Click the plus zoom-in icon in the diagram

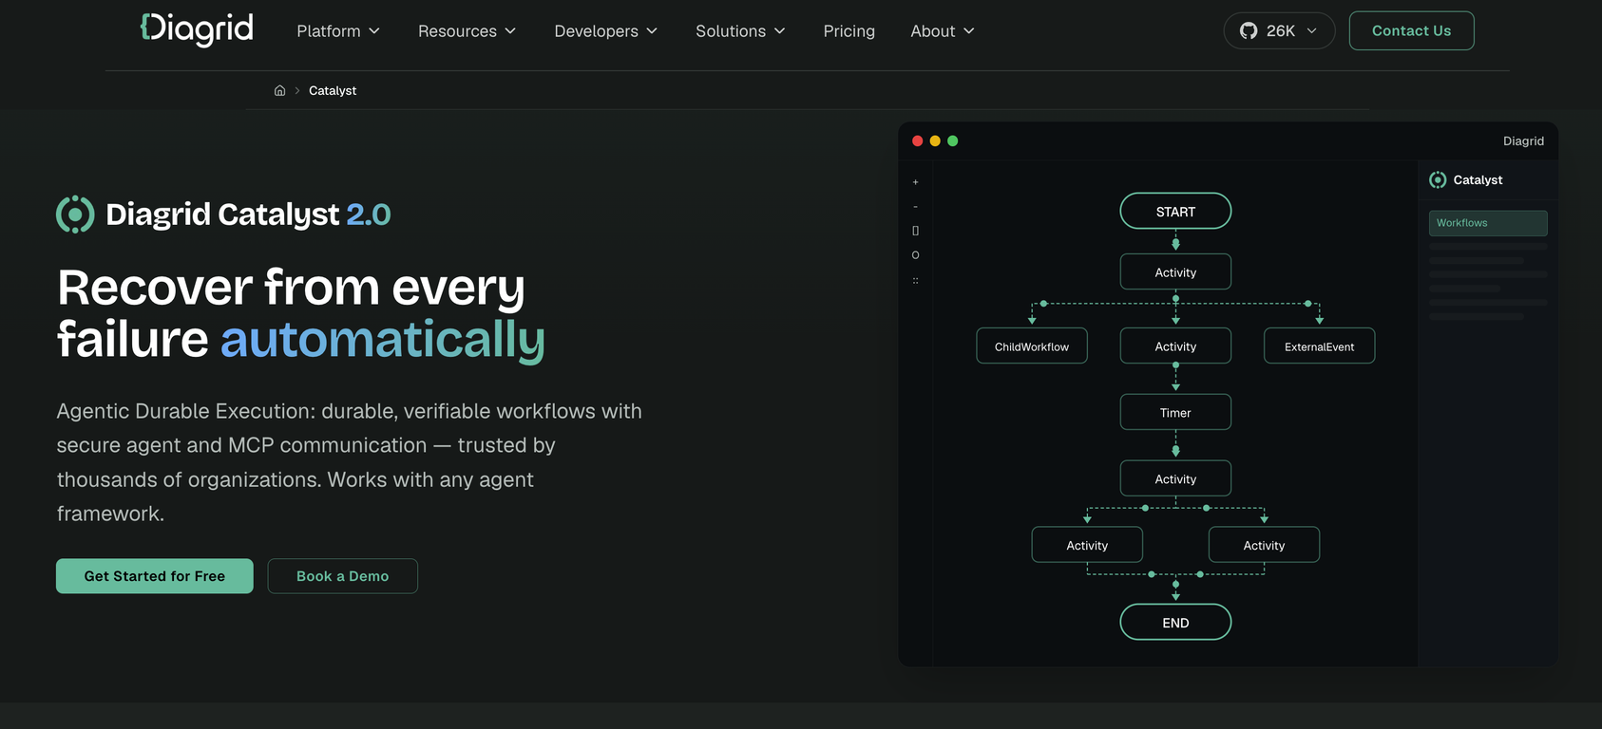pos(915,182)
